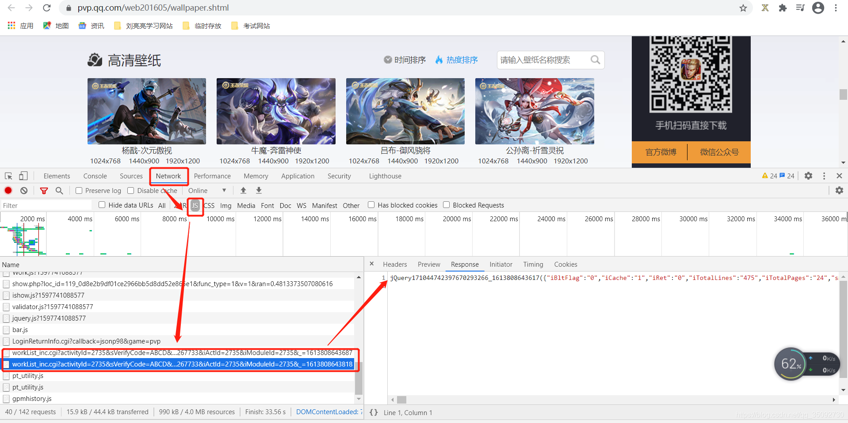Click the response pane right scroll arrow
Image resolution: width=848 pixels, height=423 pixels.
(834, 400)
